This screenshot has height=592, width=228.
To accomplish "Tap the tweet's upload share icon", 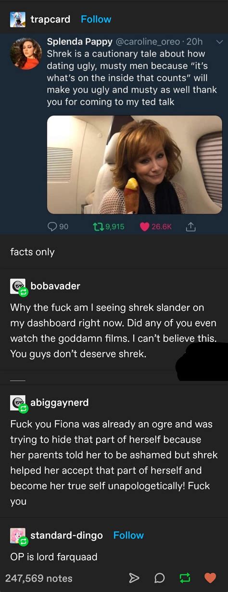I will pyautogui.click(x=190, y=226).
